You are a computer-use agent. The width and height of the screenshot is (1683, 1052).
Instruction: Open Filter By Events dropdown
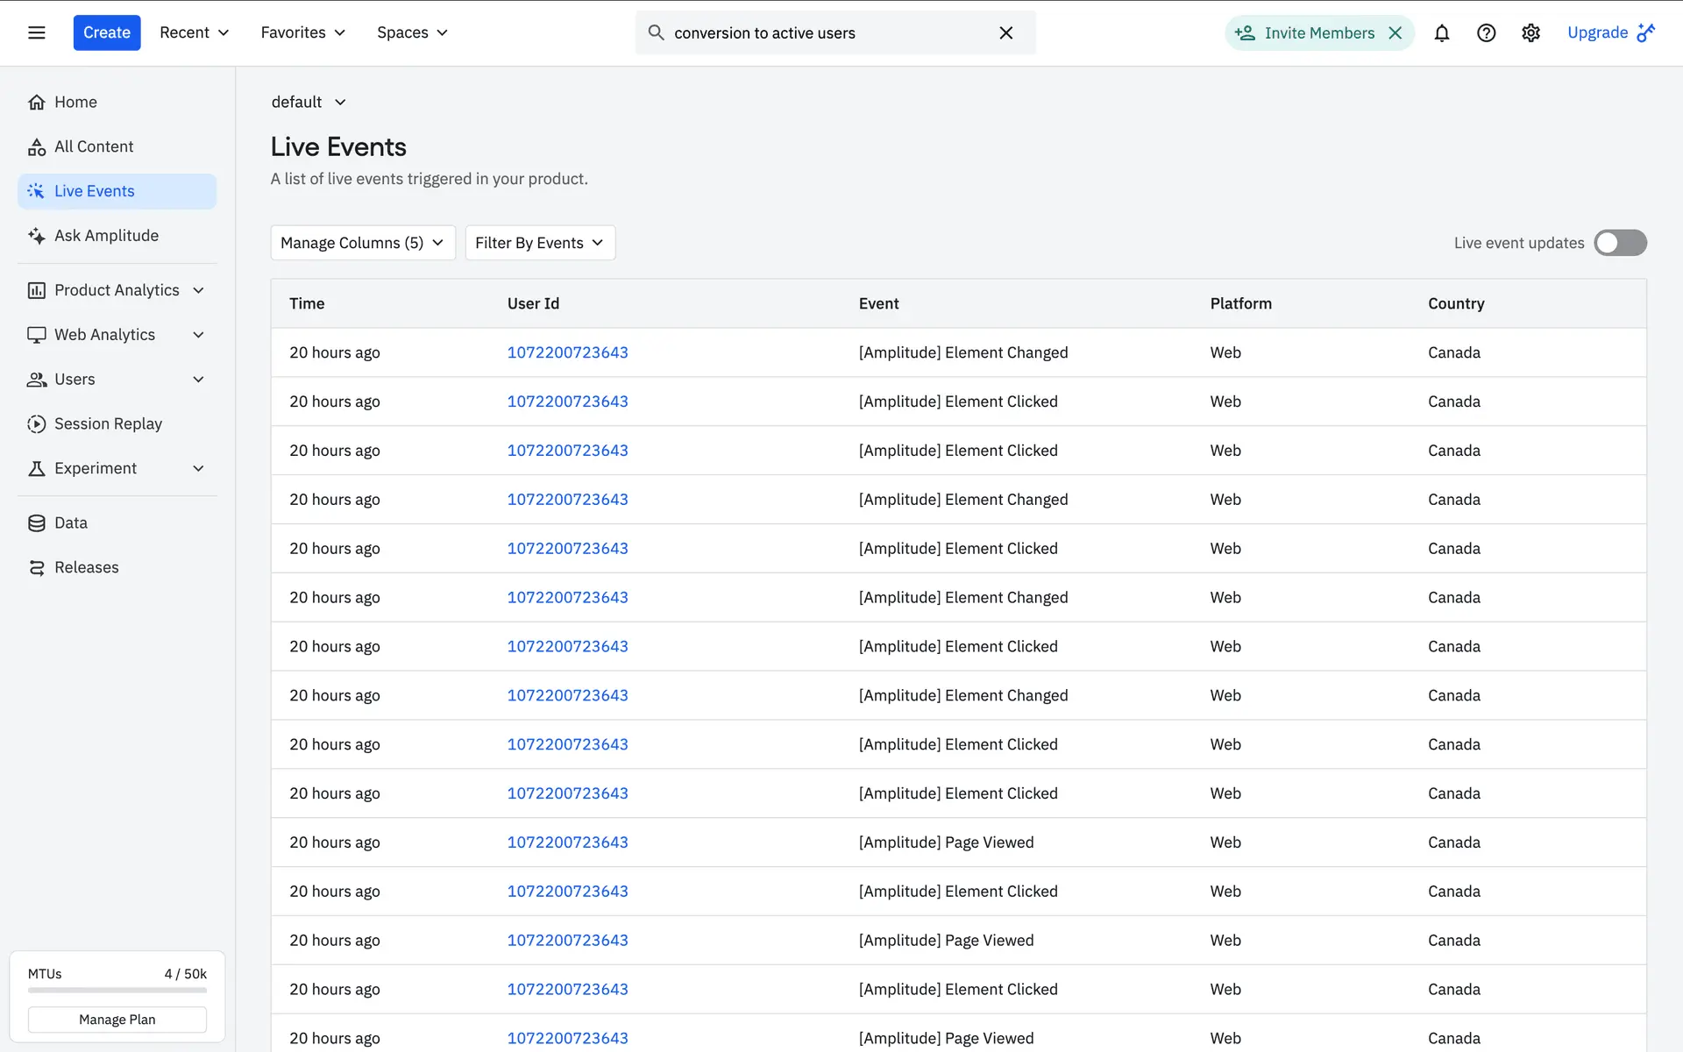[539, 243]
